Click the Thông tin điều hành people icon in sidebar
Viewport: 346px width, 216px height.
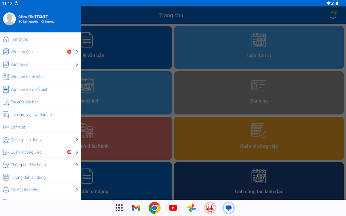[x=6, y=165]
